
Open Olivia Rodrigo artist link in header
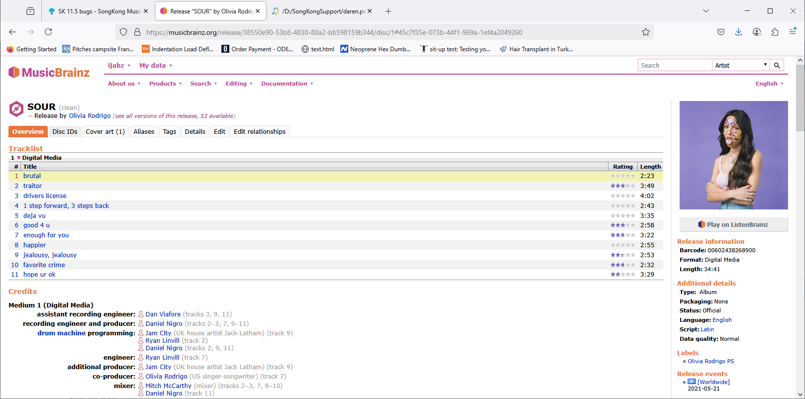click(90, 116)
